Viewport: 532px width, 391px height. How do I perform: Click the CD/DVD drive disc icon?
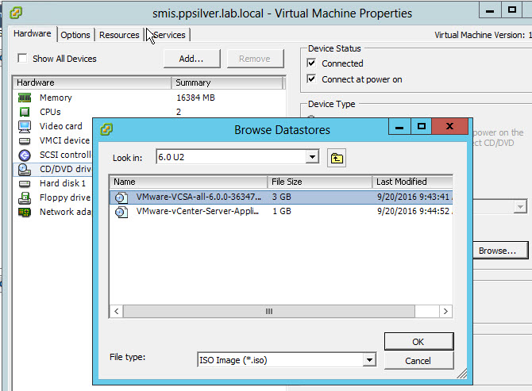tap(25, 170)
